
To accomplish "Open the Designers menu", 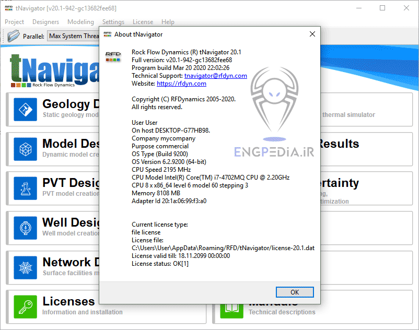I will 45,22.
